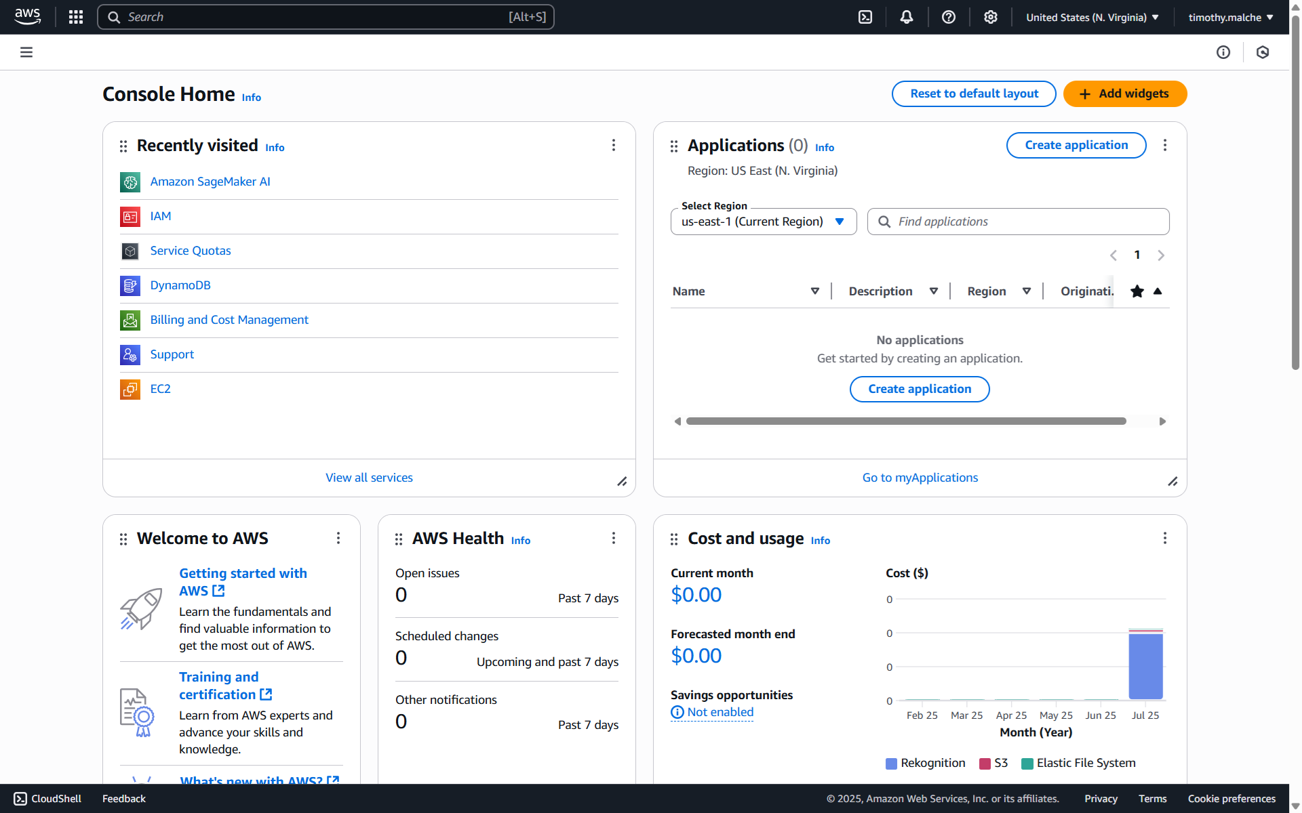Viewport: 1302px width, 813px height.
Task: Open the notifications bell
Action: 907,17
